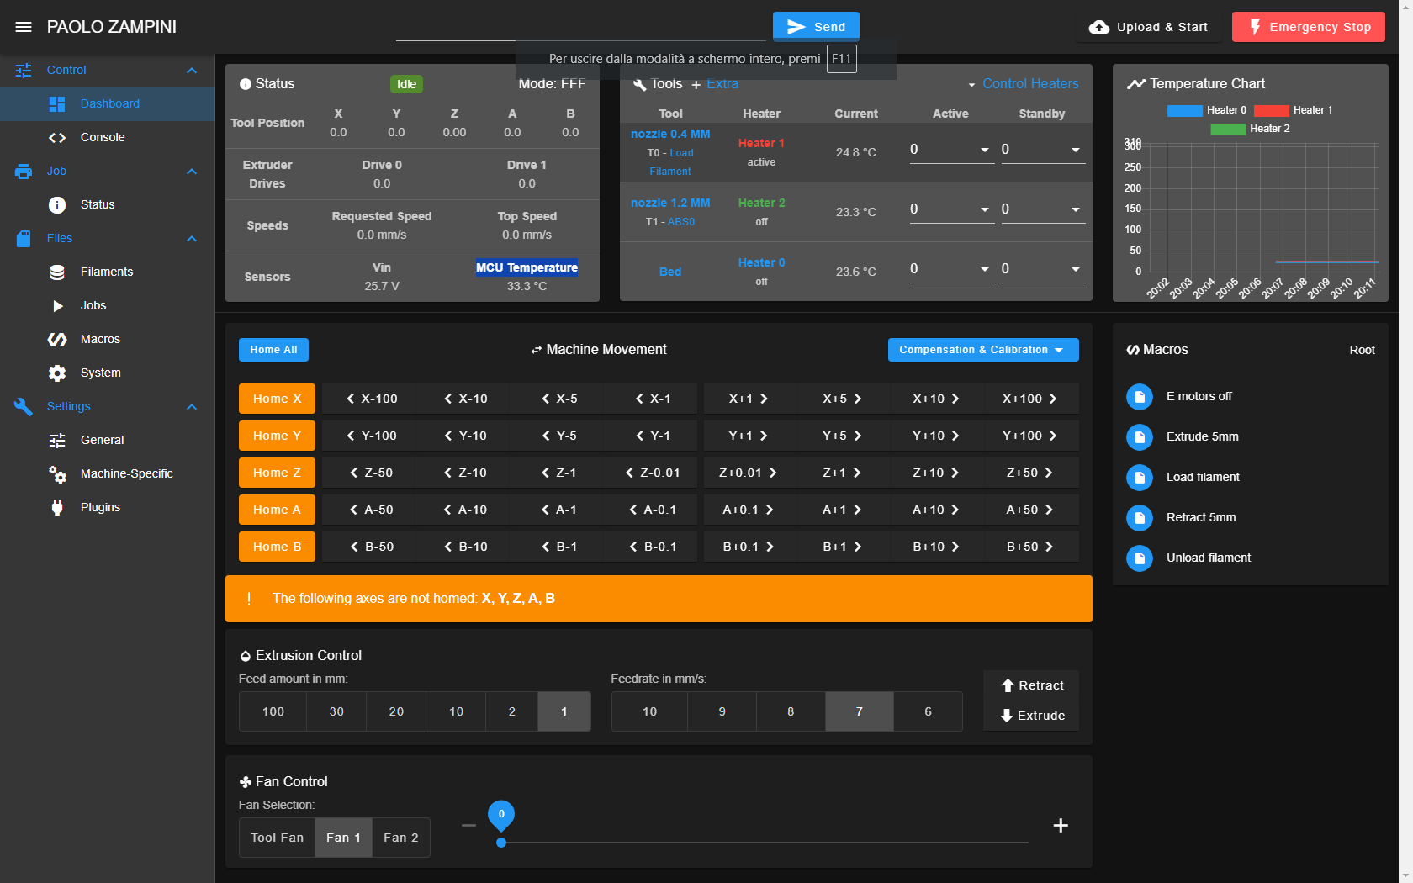Click the Plugins plug icon
Image resolution: width=1413 pixels, height=883 pixels.
[57, 508]
